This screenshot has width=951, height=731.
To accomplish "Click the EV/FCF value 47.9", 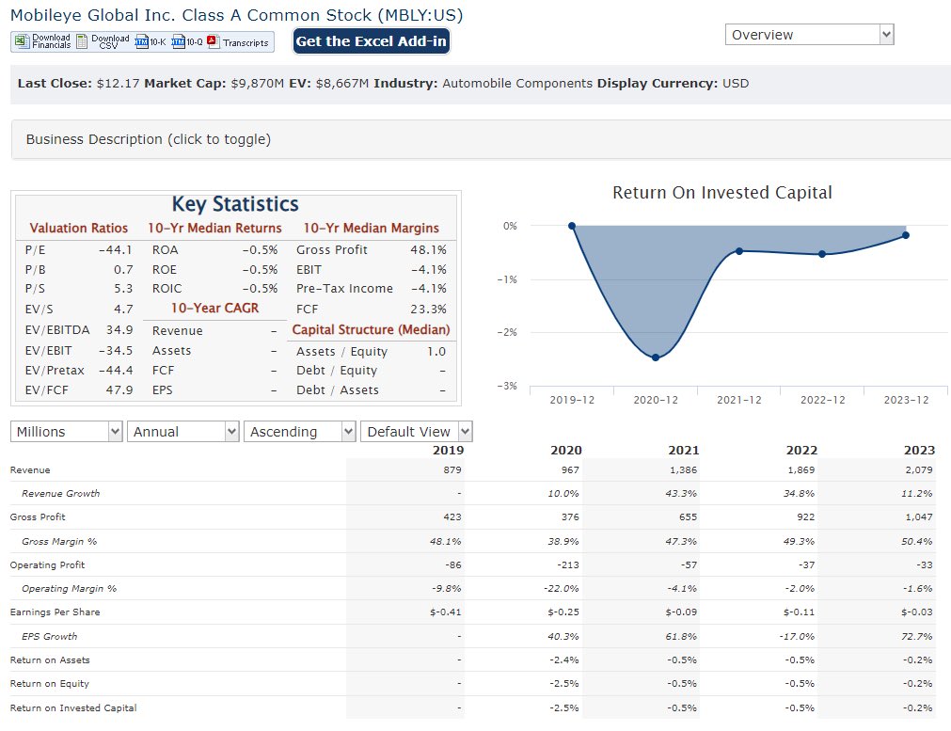I will 119,390.
